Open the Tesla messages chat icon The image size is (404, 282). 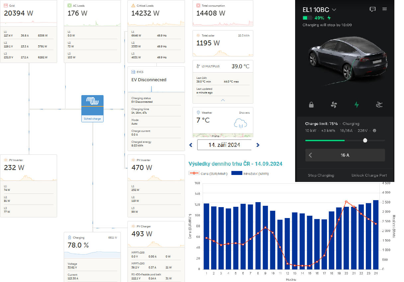click(x=372, y=9)
